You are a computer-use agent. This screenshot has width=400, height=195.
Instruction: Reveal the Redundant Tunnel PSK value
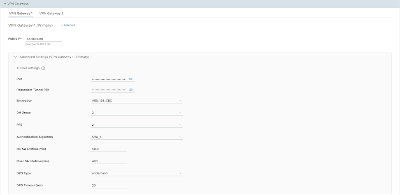[x=131, y=90]
